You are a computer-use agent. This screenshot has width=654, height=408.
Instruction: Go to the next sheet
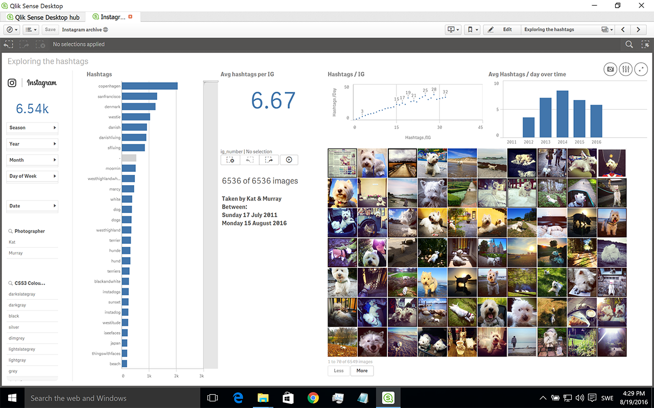click(639, 30)
